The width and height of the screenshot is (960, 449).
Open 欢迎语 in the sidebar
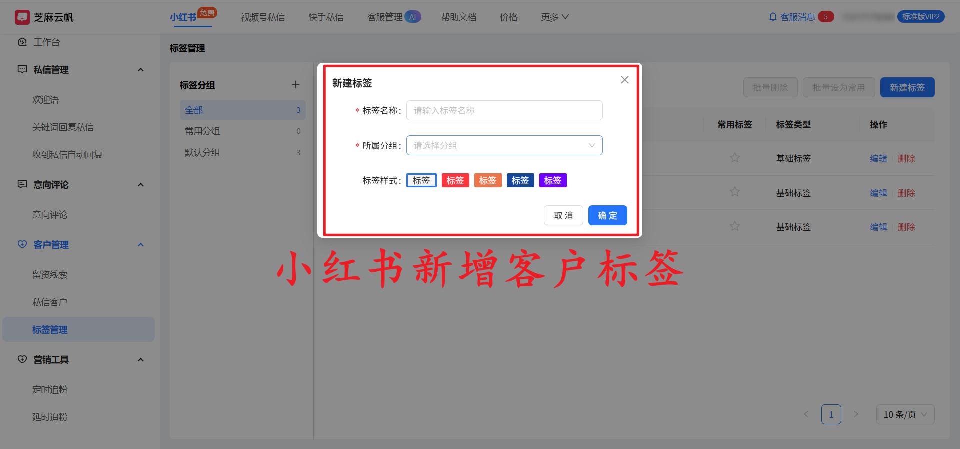click(x=45, y=100)
